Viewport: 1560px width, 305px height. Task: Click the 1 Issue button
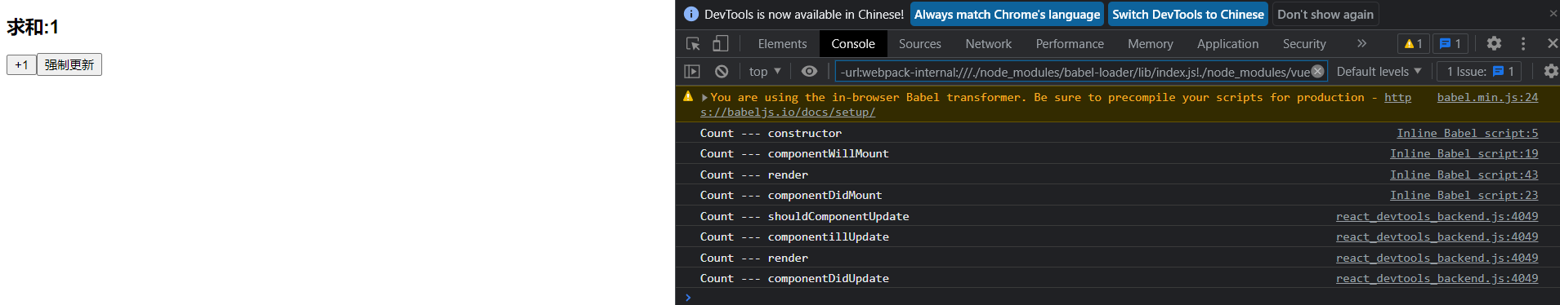[1480, 72]
